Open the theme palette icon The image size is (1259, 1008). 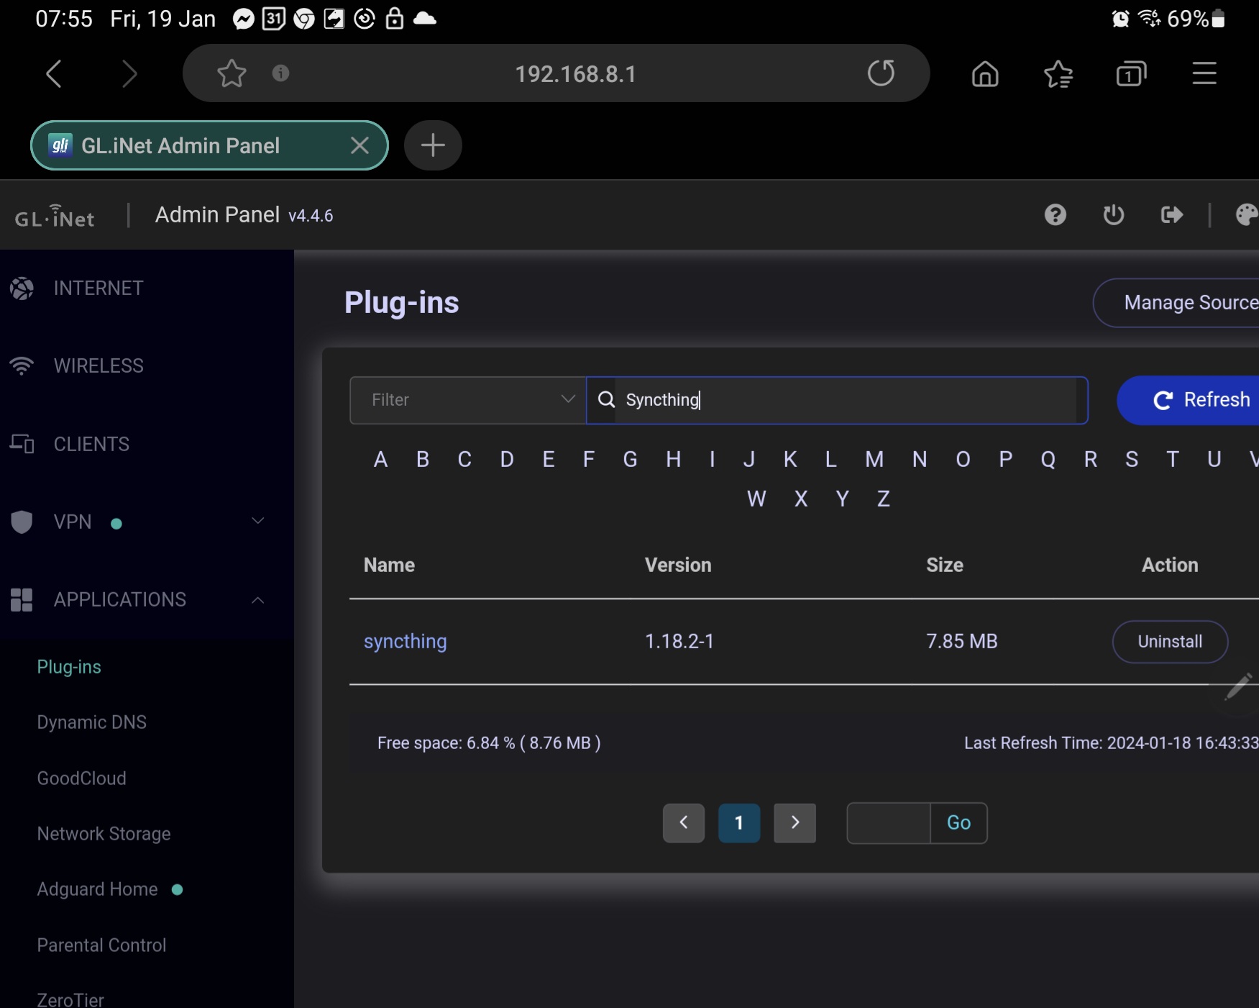tap(1246, 214)
